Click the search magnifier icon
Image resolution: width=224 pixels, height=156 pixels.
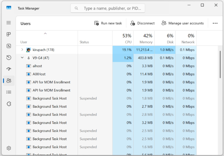tap(77, 8)
